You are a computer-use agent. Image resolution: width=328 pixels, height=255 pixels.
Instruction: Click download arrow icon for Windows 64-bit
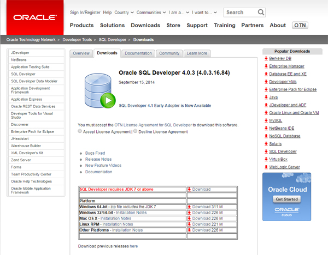tap(189, 207)
